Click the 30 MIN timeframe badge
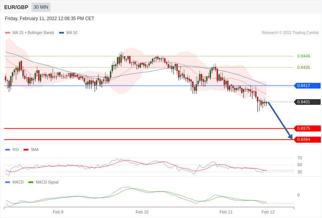The width and height of the screenshot is (322, 218). (41, 7)
